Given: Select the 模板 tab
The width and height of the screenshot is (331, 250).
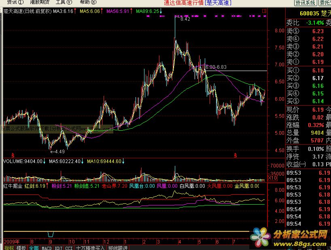Looking at the screenshot, I should [x=21, y=248].
